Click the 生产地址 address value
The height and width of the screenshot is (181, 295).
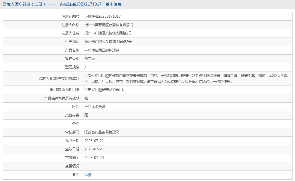tap(108, 42)
